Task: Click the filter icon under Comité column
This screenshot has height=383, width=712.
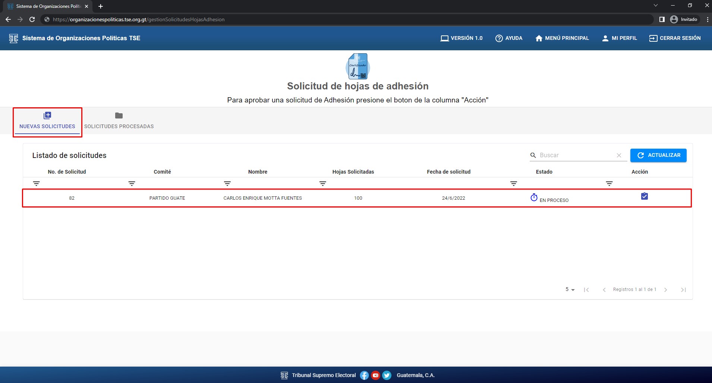Action: (132, 183)
